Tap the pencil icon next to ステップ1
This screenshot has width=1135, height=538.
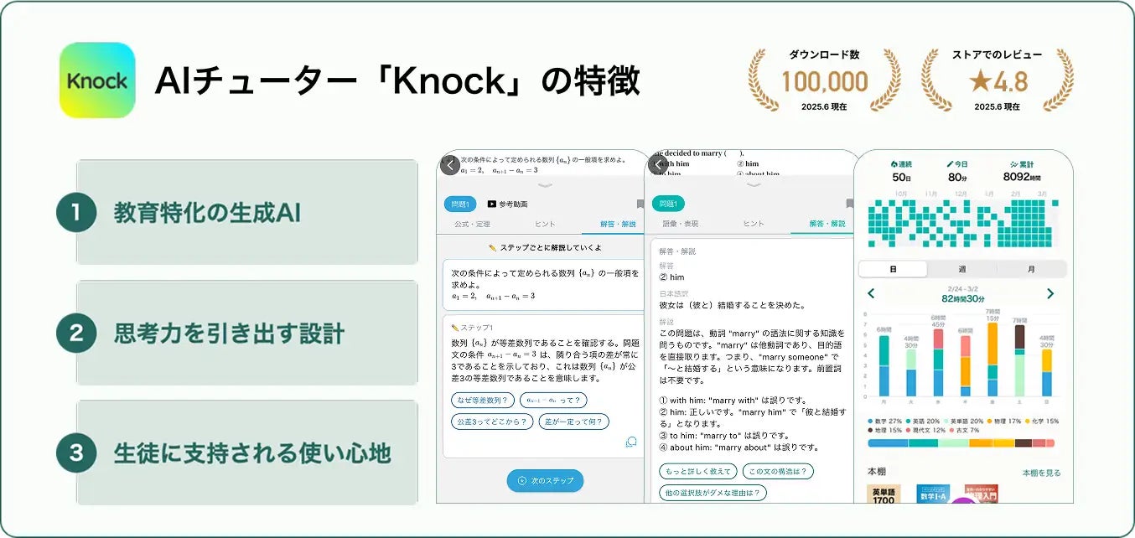coord(454,328)
